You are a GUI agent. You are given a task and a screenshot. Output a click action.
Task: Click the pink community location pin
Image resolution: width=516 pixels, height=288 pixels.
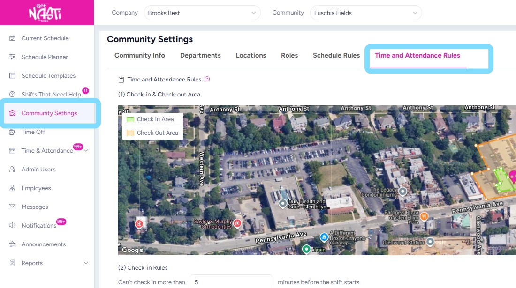(513, 177)
